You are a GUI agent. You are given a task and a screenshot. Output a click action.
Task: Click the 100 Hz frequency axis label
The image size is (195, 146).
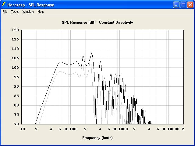[x=73, y=129]
